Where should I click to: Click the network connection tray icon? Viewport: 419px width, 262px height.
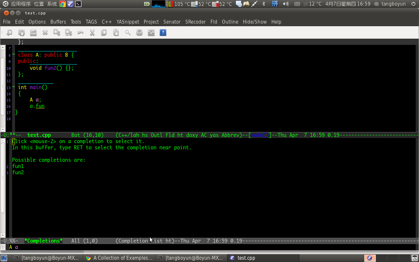coord(254,4)
